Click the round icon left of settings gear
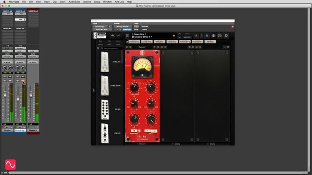312x175 pixels. (220, 35)
